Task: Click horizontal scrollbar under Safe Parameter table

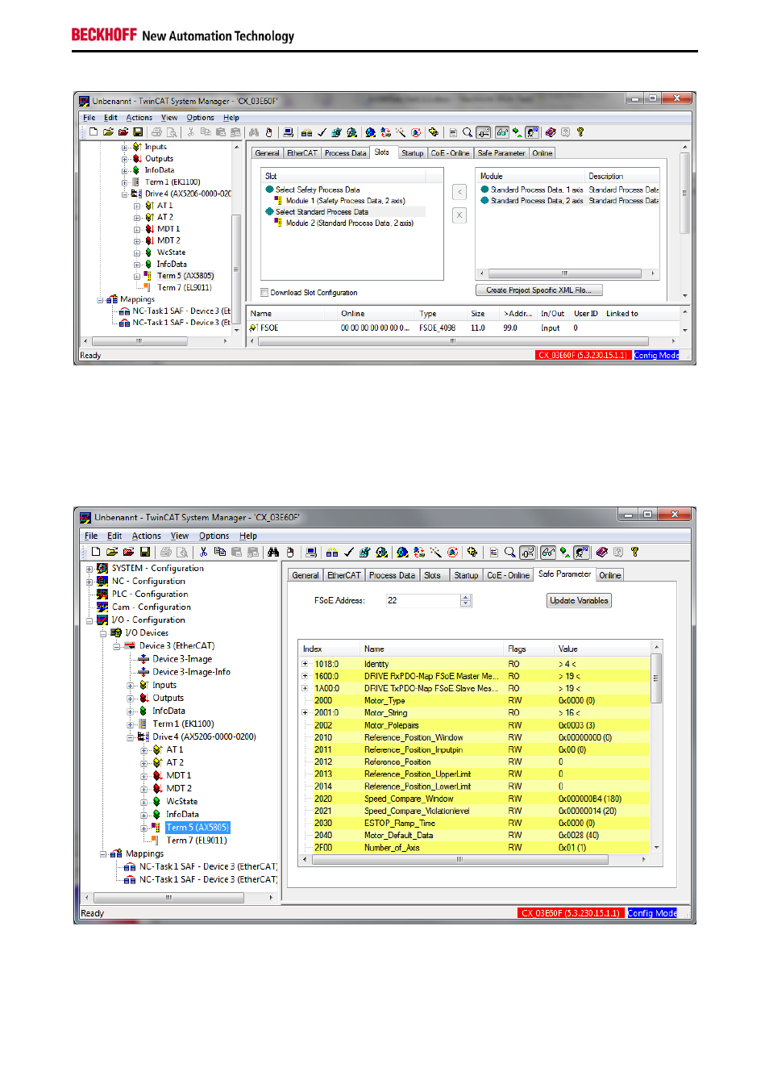Action: click(x=474, y=860)
